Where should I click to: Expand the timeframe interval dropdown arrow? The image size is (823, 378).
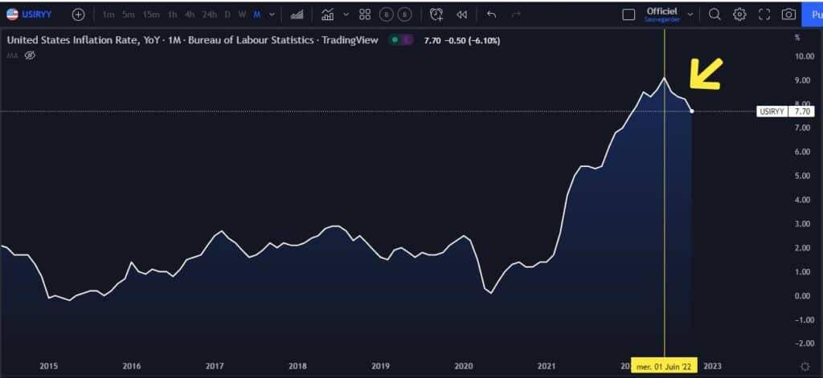pos(272,14)
